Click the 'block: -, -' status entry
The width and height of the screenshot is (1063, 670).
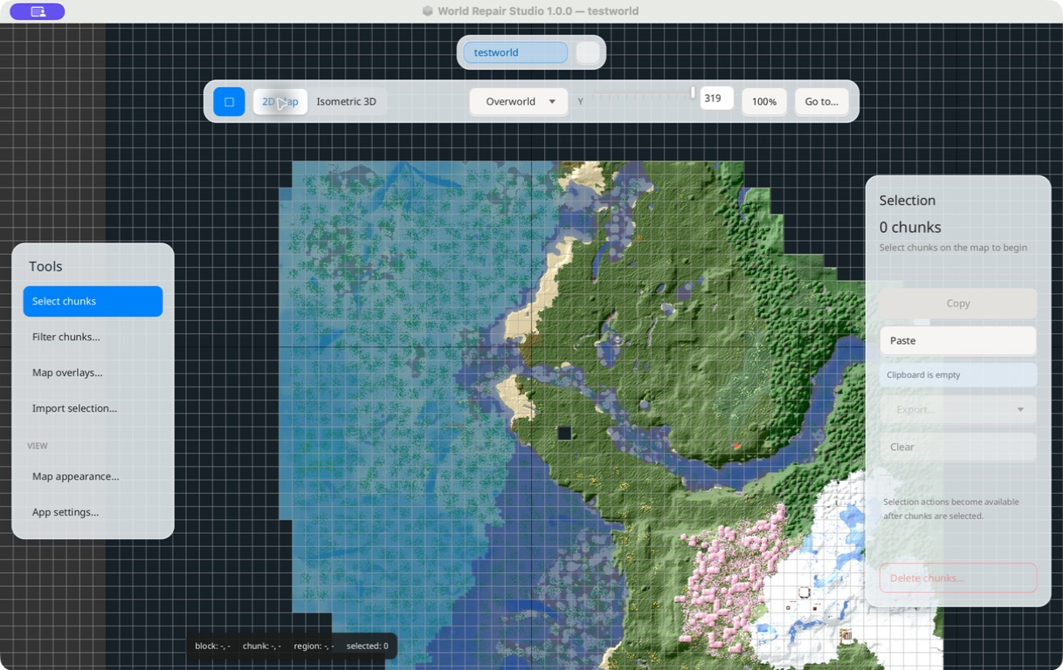[212, 646]
